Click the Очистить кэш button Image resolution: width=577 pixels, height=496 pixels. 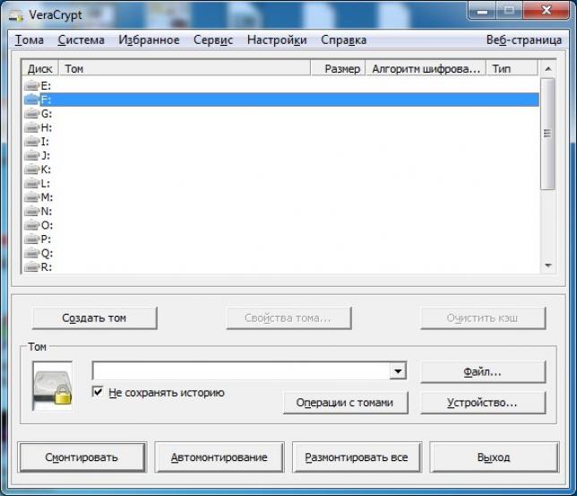tap(482, 318)
